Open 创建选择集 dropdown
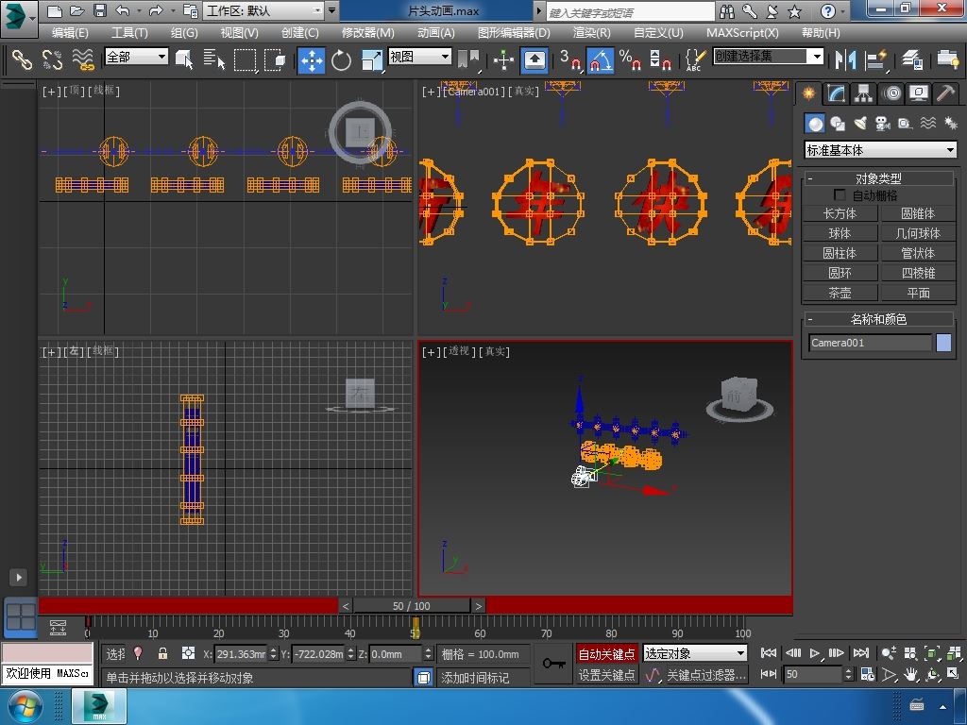The height and width of the screenshot is (725, 967). coord(769,57)
